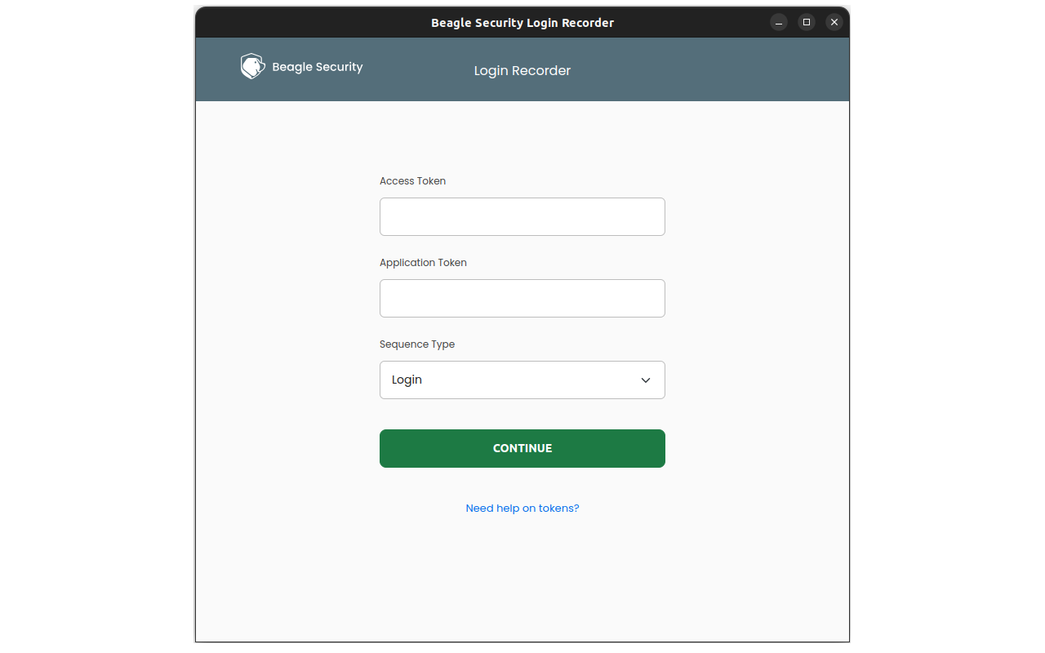Maximize the Login Recorder window
1045x653 pixels.
tap(807, 22)
